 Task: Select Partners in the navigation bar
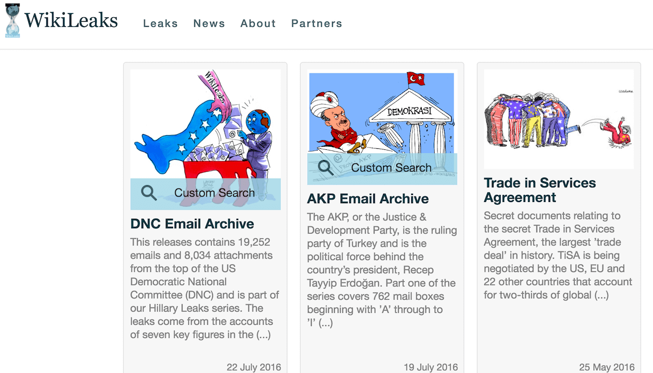click(317, 23)
